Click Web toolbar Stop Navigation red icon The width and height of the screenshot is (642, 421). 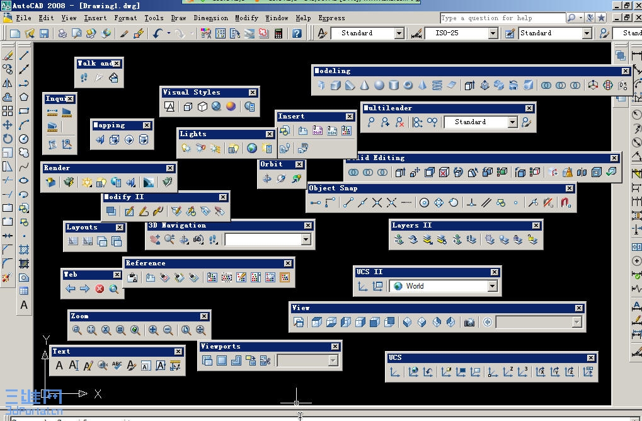coord(100,289)
